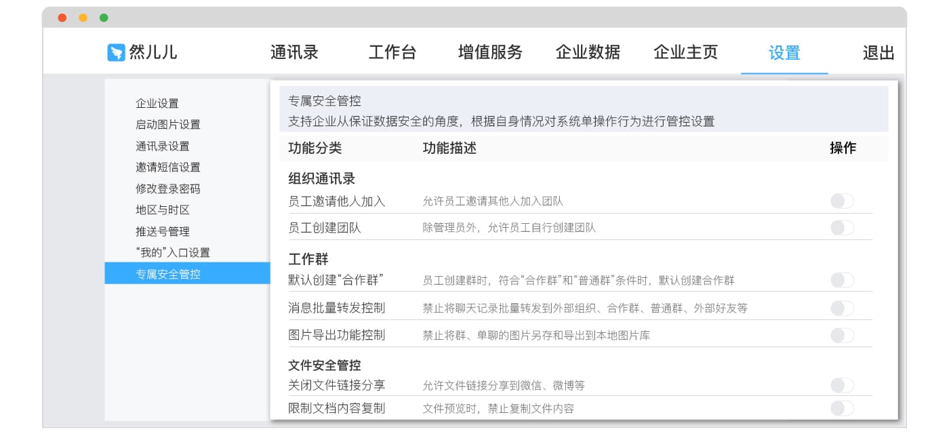Select the 设置 tab
This screenshot has width=949, height=434.
pos(784,53)
